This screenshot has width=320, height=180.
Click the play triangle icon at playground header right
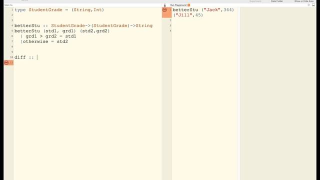(x=309, y=5)
